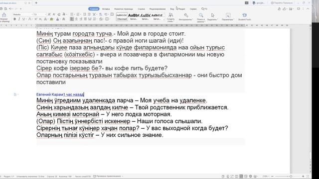Click the '1 час назад' timestamp link
This screenshot has height=179, width=319.
[73, 94]
